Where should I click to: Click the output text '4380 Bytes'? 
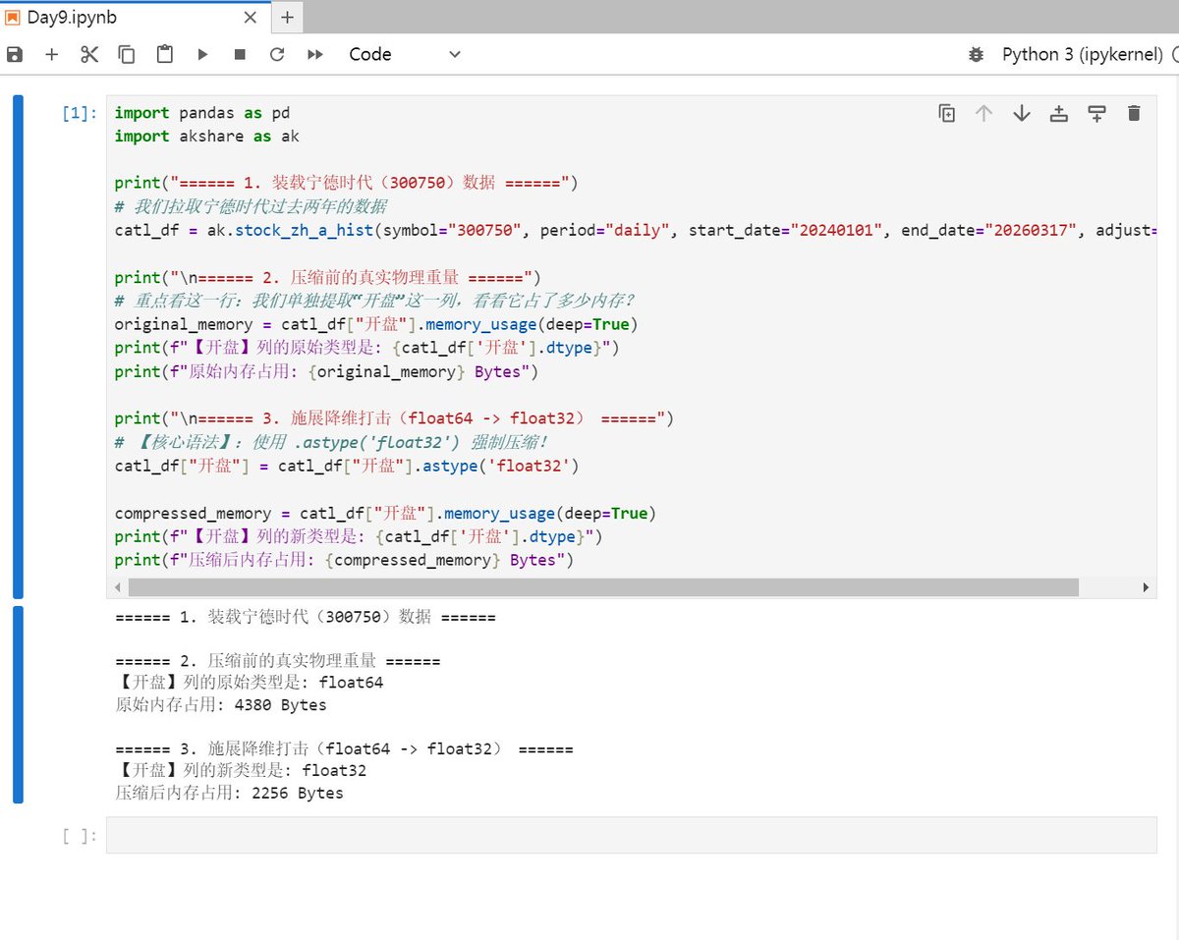coord(281,705)
